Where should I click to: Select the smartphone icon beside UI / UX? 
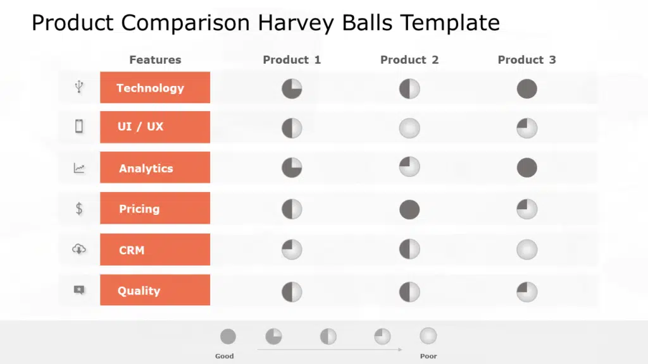pos(79,126)
